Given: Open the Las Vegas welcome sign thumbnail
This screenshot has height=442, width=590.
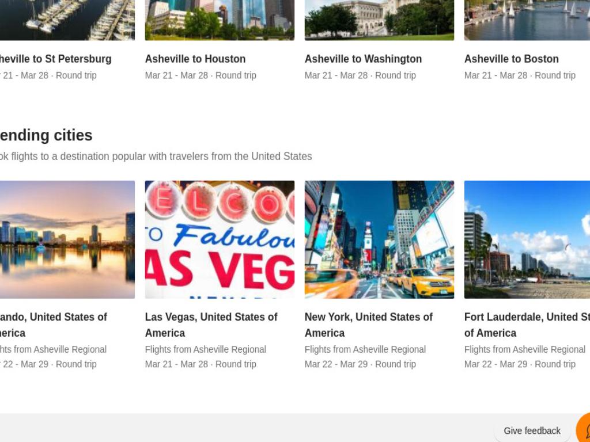Looking at the screenshot, I should (220, 239).
